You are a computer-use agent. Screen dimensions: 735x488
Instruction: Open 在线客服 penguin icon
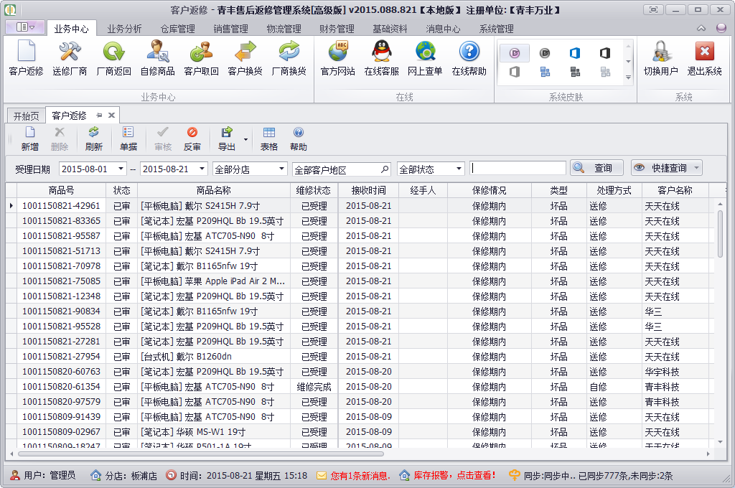pos(382,59)
